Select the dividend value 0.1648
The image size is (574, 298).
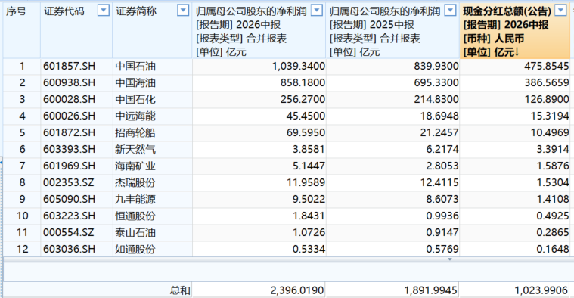[553, 249]
